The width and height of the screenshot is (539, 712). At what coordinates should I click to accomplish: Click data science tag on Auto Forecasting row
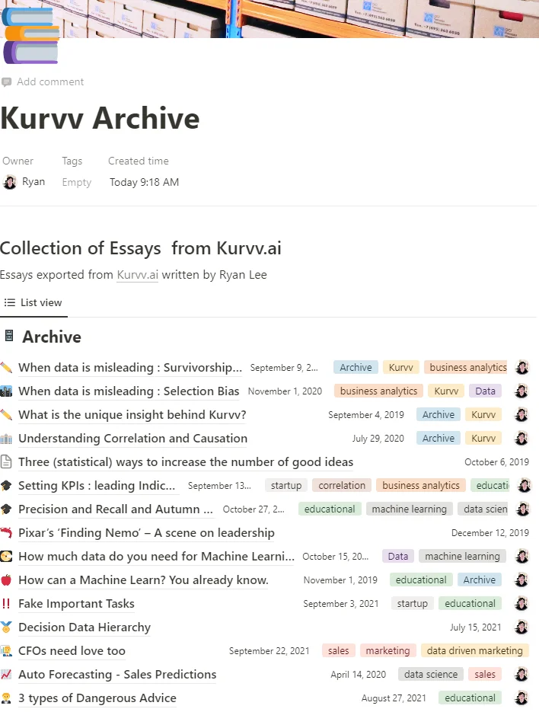click(430, 675)
